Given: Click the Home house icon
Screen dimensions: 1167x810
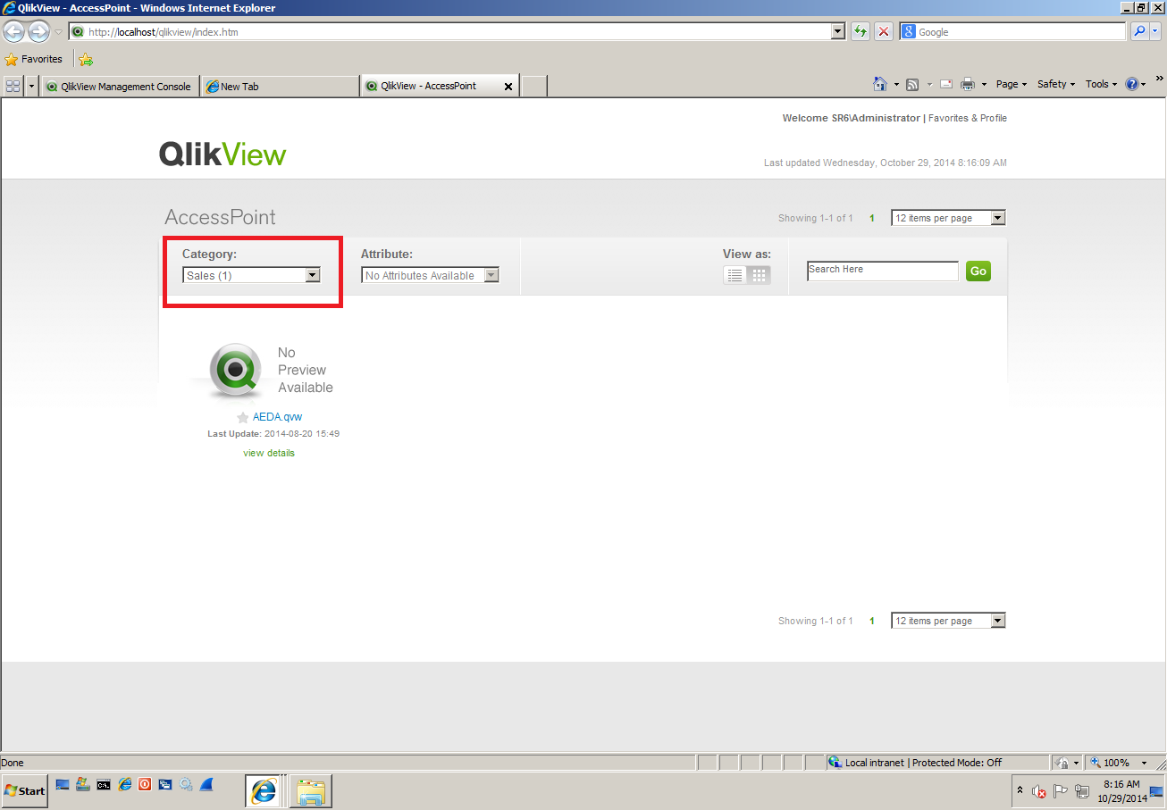Looking at the screenshot, I should coord(879,84).
